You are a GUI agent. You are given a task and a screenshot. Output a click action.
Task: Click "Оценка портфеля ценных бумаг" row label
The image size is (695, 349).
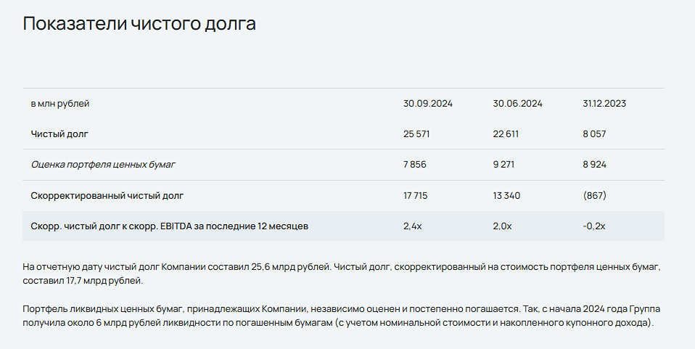(103, 165)
